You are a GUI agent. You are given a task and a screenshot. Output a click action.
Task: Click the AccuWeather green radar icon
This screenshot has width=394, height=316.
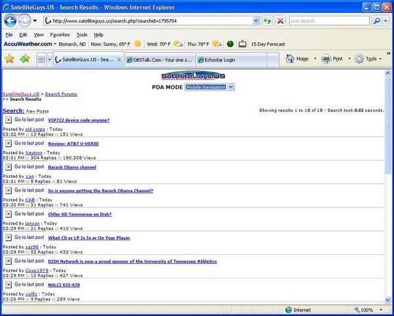tap(230, 44)
